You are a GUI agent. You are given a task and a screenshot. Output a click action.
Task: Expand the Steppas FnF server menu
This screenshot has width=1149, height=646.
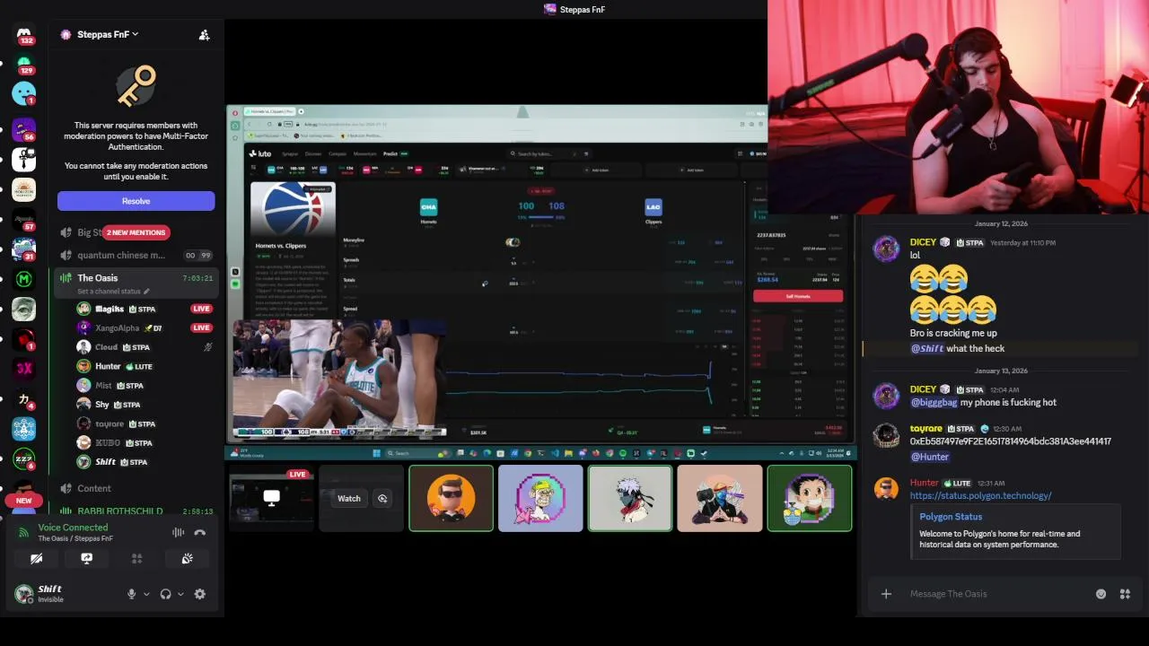tap(107, 34)
